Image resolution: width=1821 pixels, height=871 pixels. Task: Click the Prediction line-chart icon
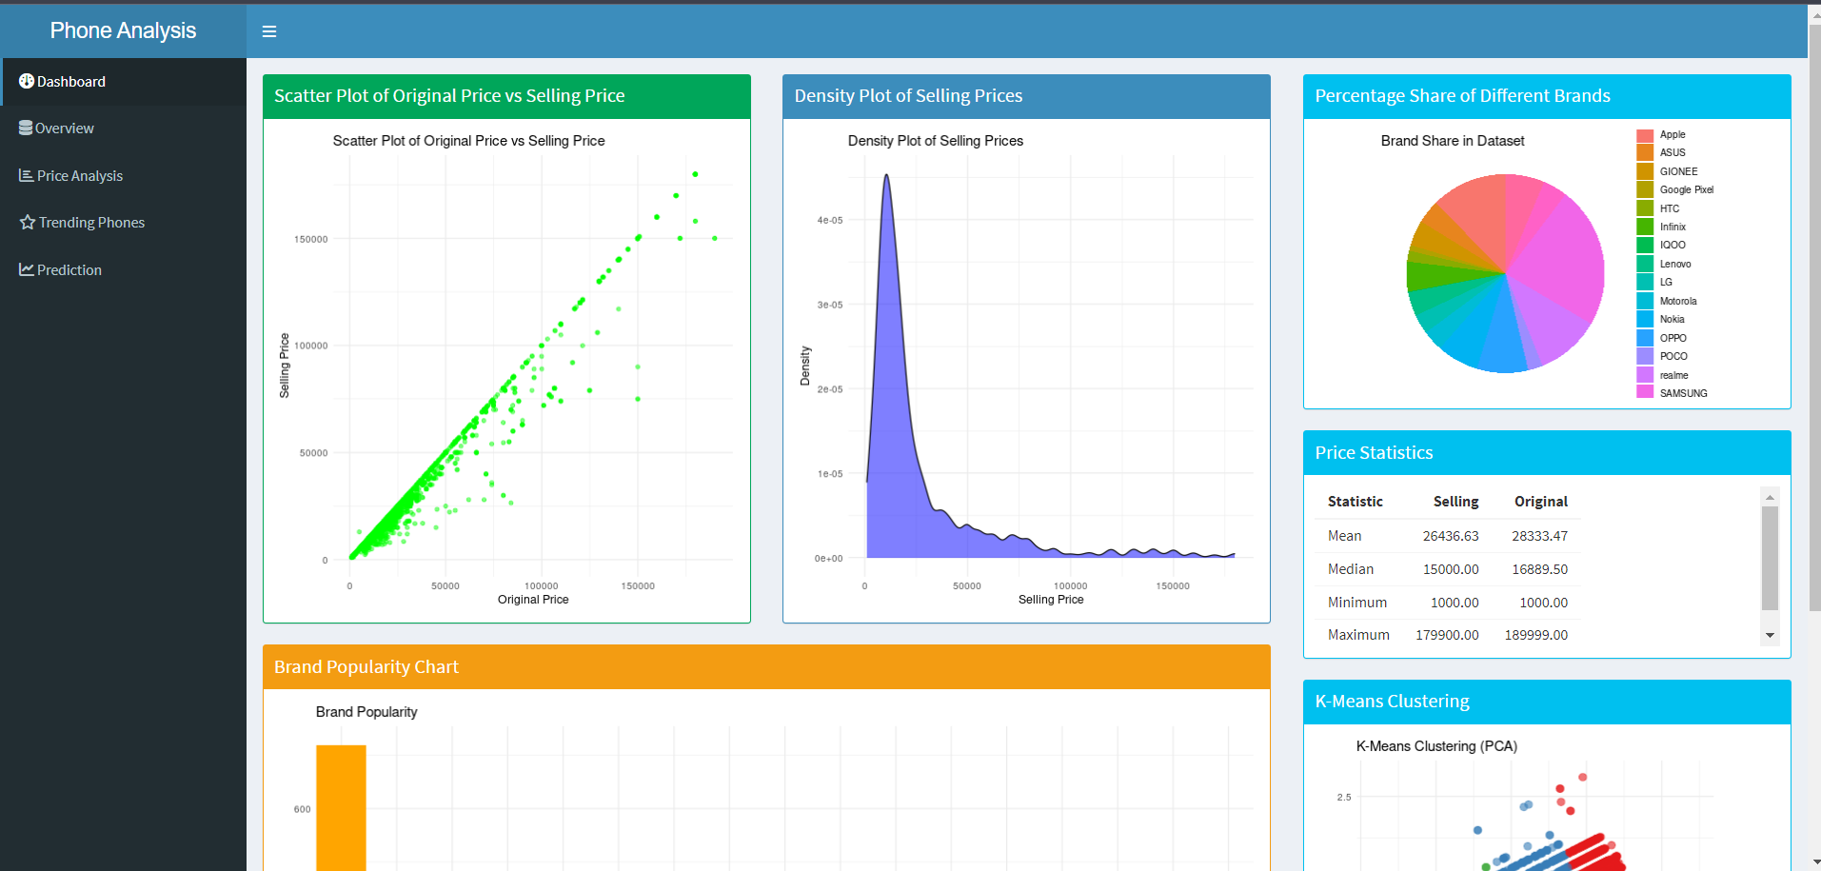pyautogui.click(x=26, y=270)
